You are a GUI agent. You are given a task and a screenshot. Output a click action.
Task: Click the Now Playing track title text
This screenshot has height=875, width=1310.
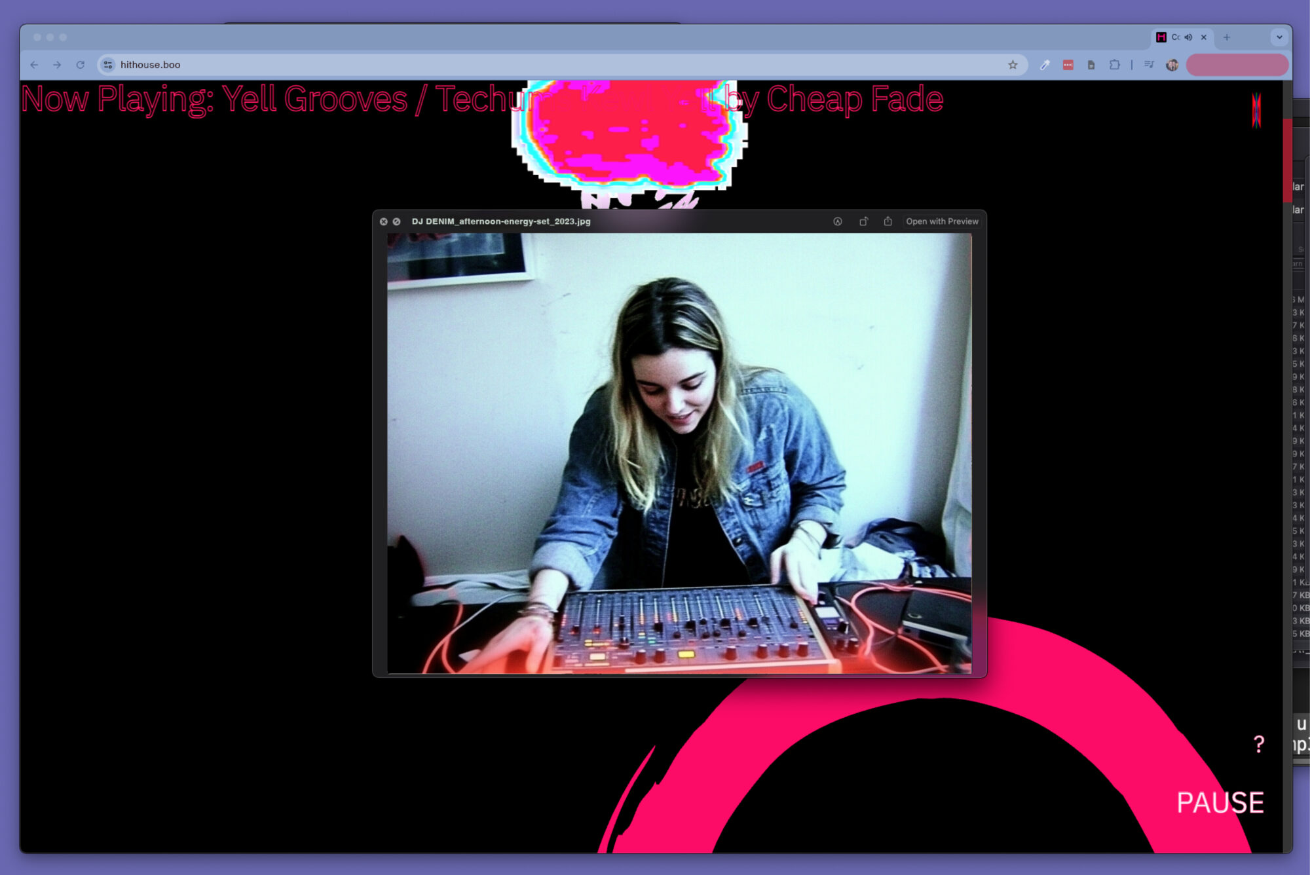click(481, 100)
